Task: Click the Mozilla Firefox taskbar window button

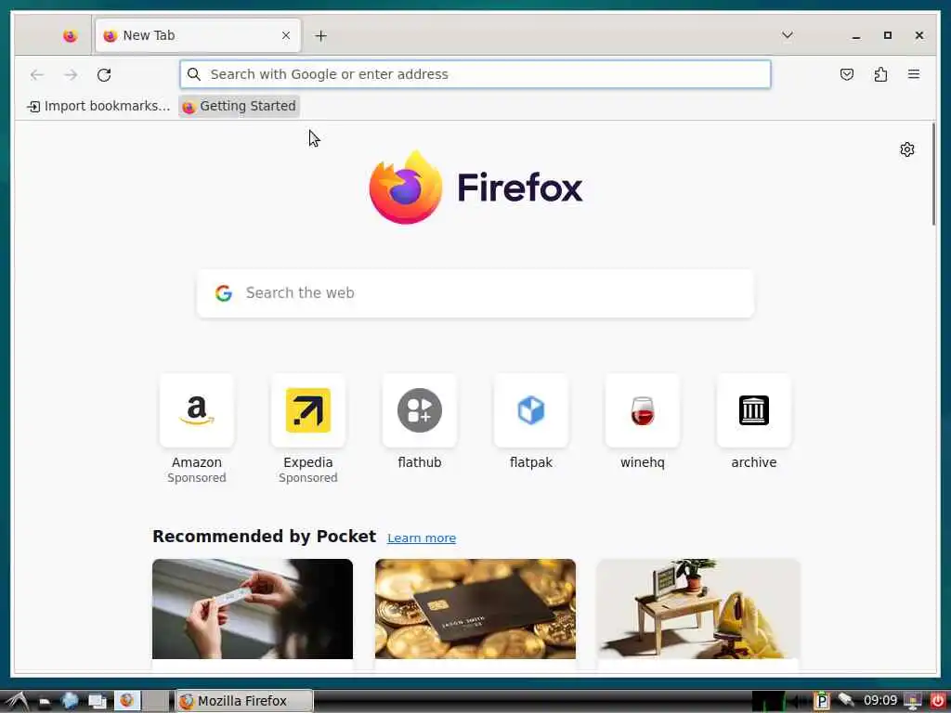Action: pyautogui.click(x=244, y=701)
